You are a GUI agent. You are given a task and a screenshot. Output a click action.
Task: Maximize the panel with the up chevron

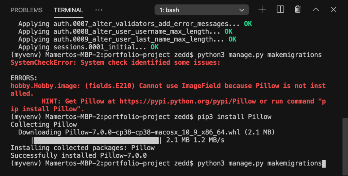[316, 9]
